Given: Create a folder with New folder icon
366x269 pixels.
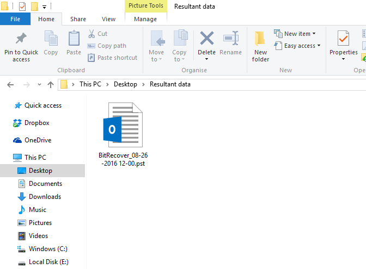Looking at the screenshot, I should [260, 39].
